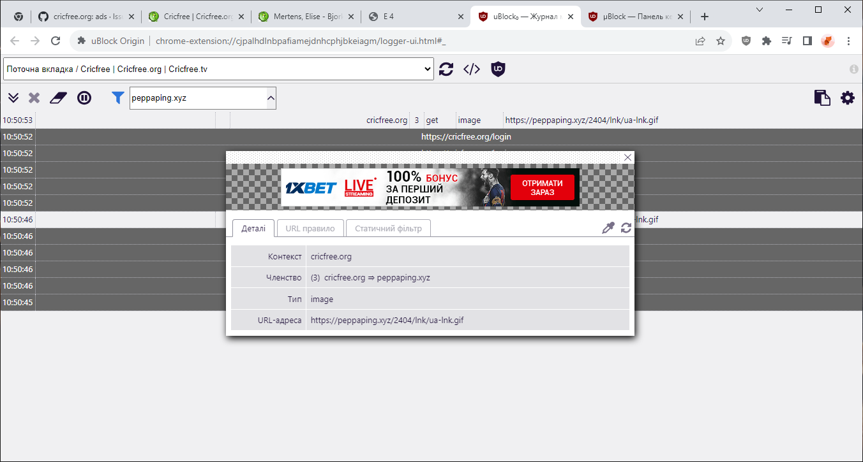Collapse entries using the double-chevron icon
Screen dimensions: 863x462
coord(13,97)
